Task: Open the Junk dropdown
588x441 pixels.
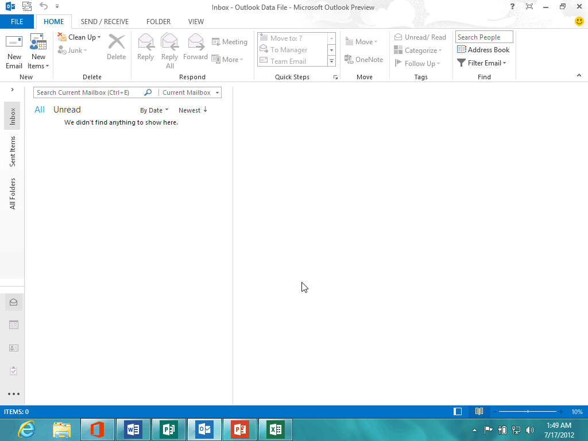Action: pyautogui.click(x=72, y=51)
